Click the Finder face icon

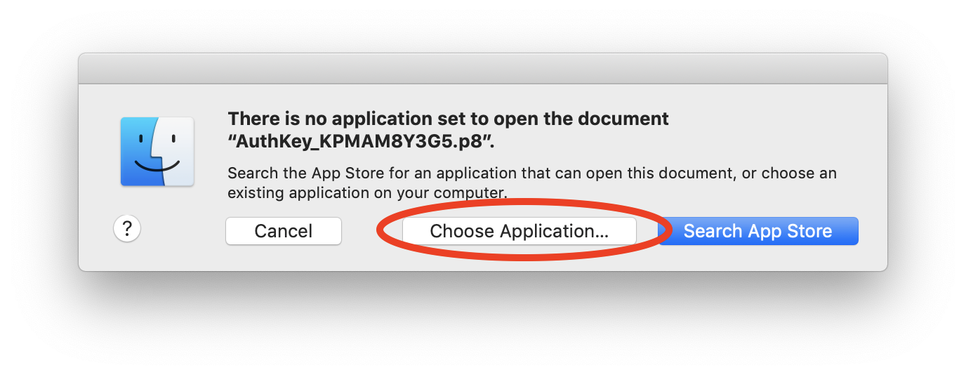click(x=157, y=152)
